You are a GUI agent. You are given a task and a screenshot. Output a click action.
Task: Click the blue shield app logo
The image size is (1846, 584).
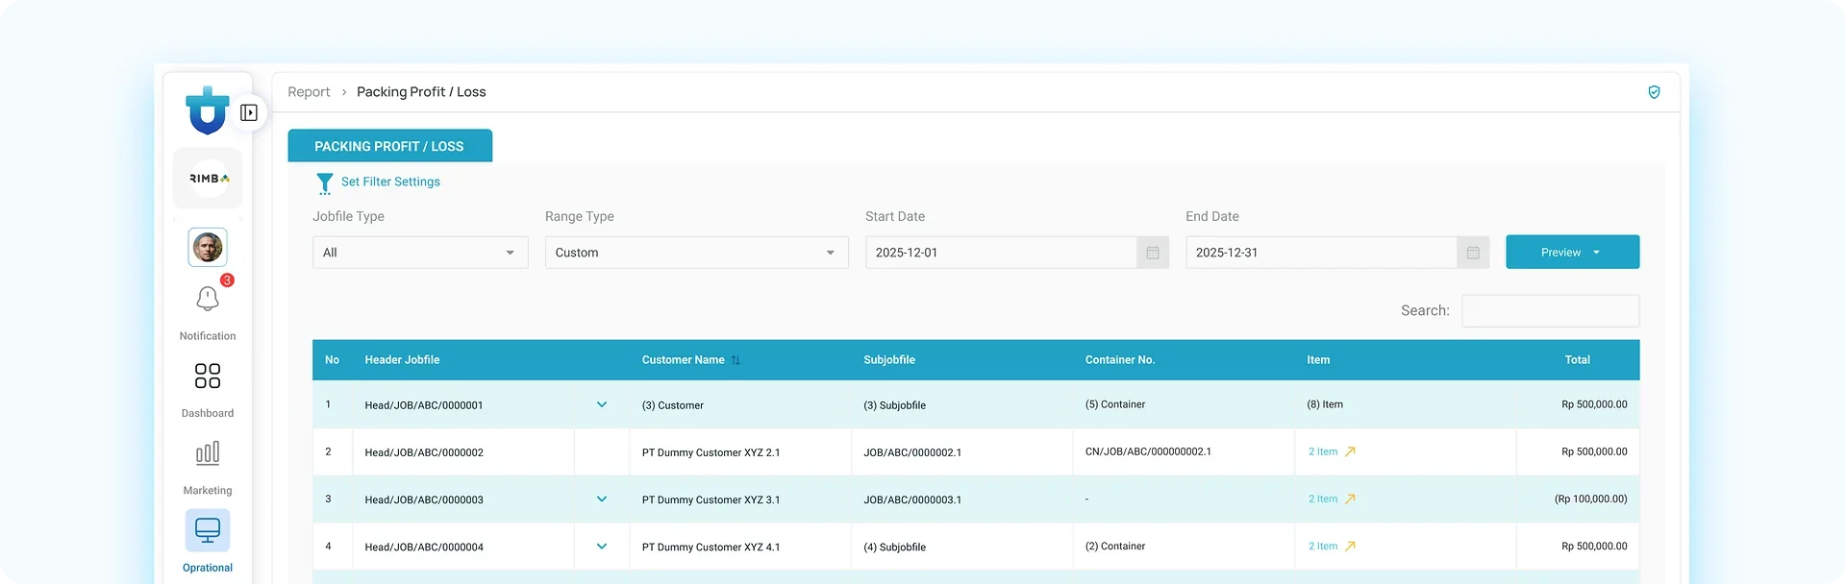click(208, 110)
